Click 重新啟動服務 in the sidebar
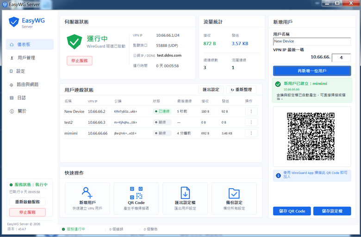Screen dimensions: 361x237 27,202
